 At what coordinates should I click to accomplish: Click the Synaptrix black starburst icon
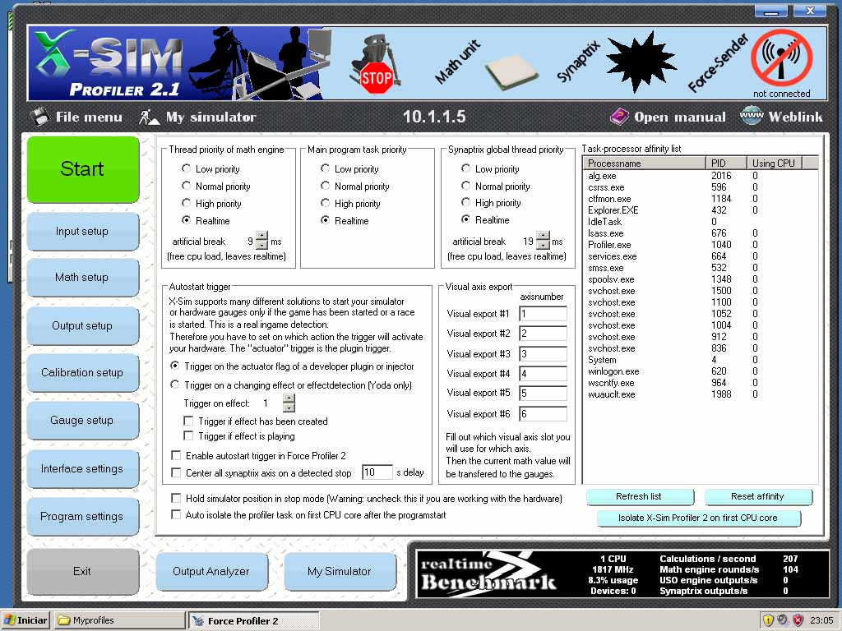641,62
